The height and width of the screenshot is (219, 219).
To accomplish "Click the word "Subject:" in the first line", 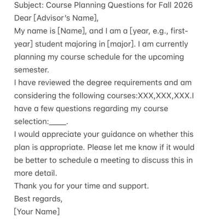I will [29, 5].
